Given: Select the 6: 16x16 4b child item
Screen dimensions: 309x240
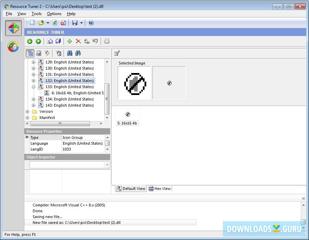Looking at the screenshot, I should click(78, 93).
